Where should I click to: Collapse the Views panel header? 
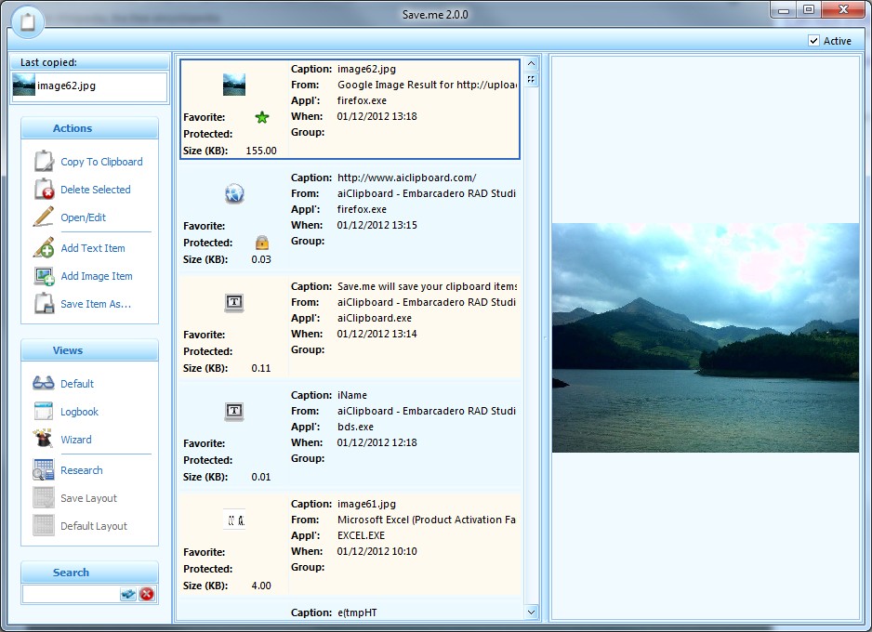[x=89, y=350]
